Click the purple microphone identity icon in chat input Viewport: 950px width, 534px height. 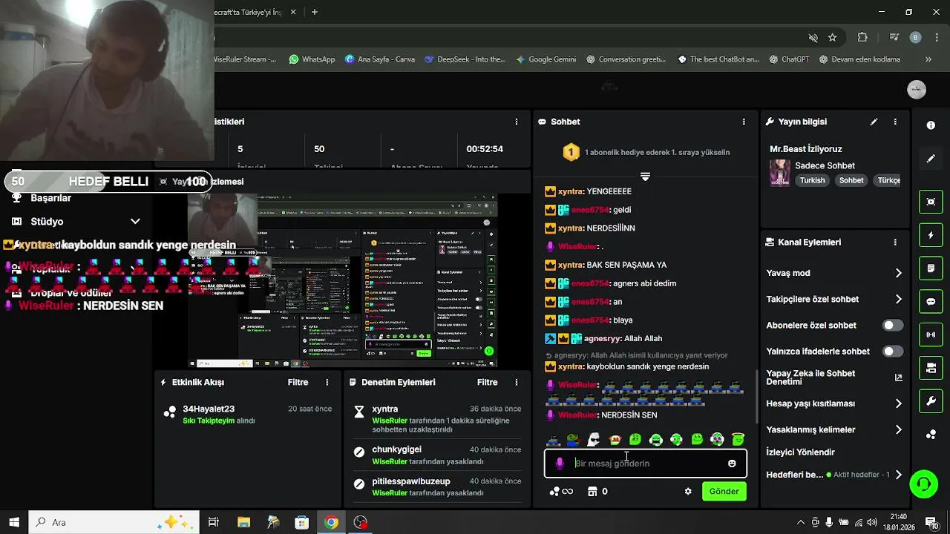tap(560, 464)
